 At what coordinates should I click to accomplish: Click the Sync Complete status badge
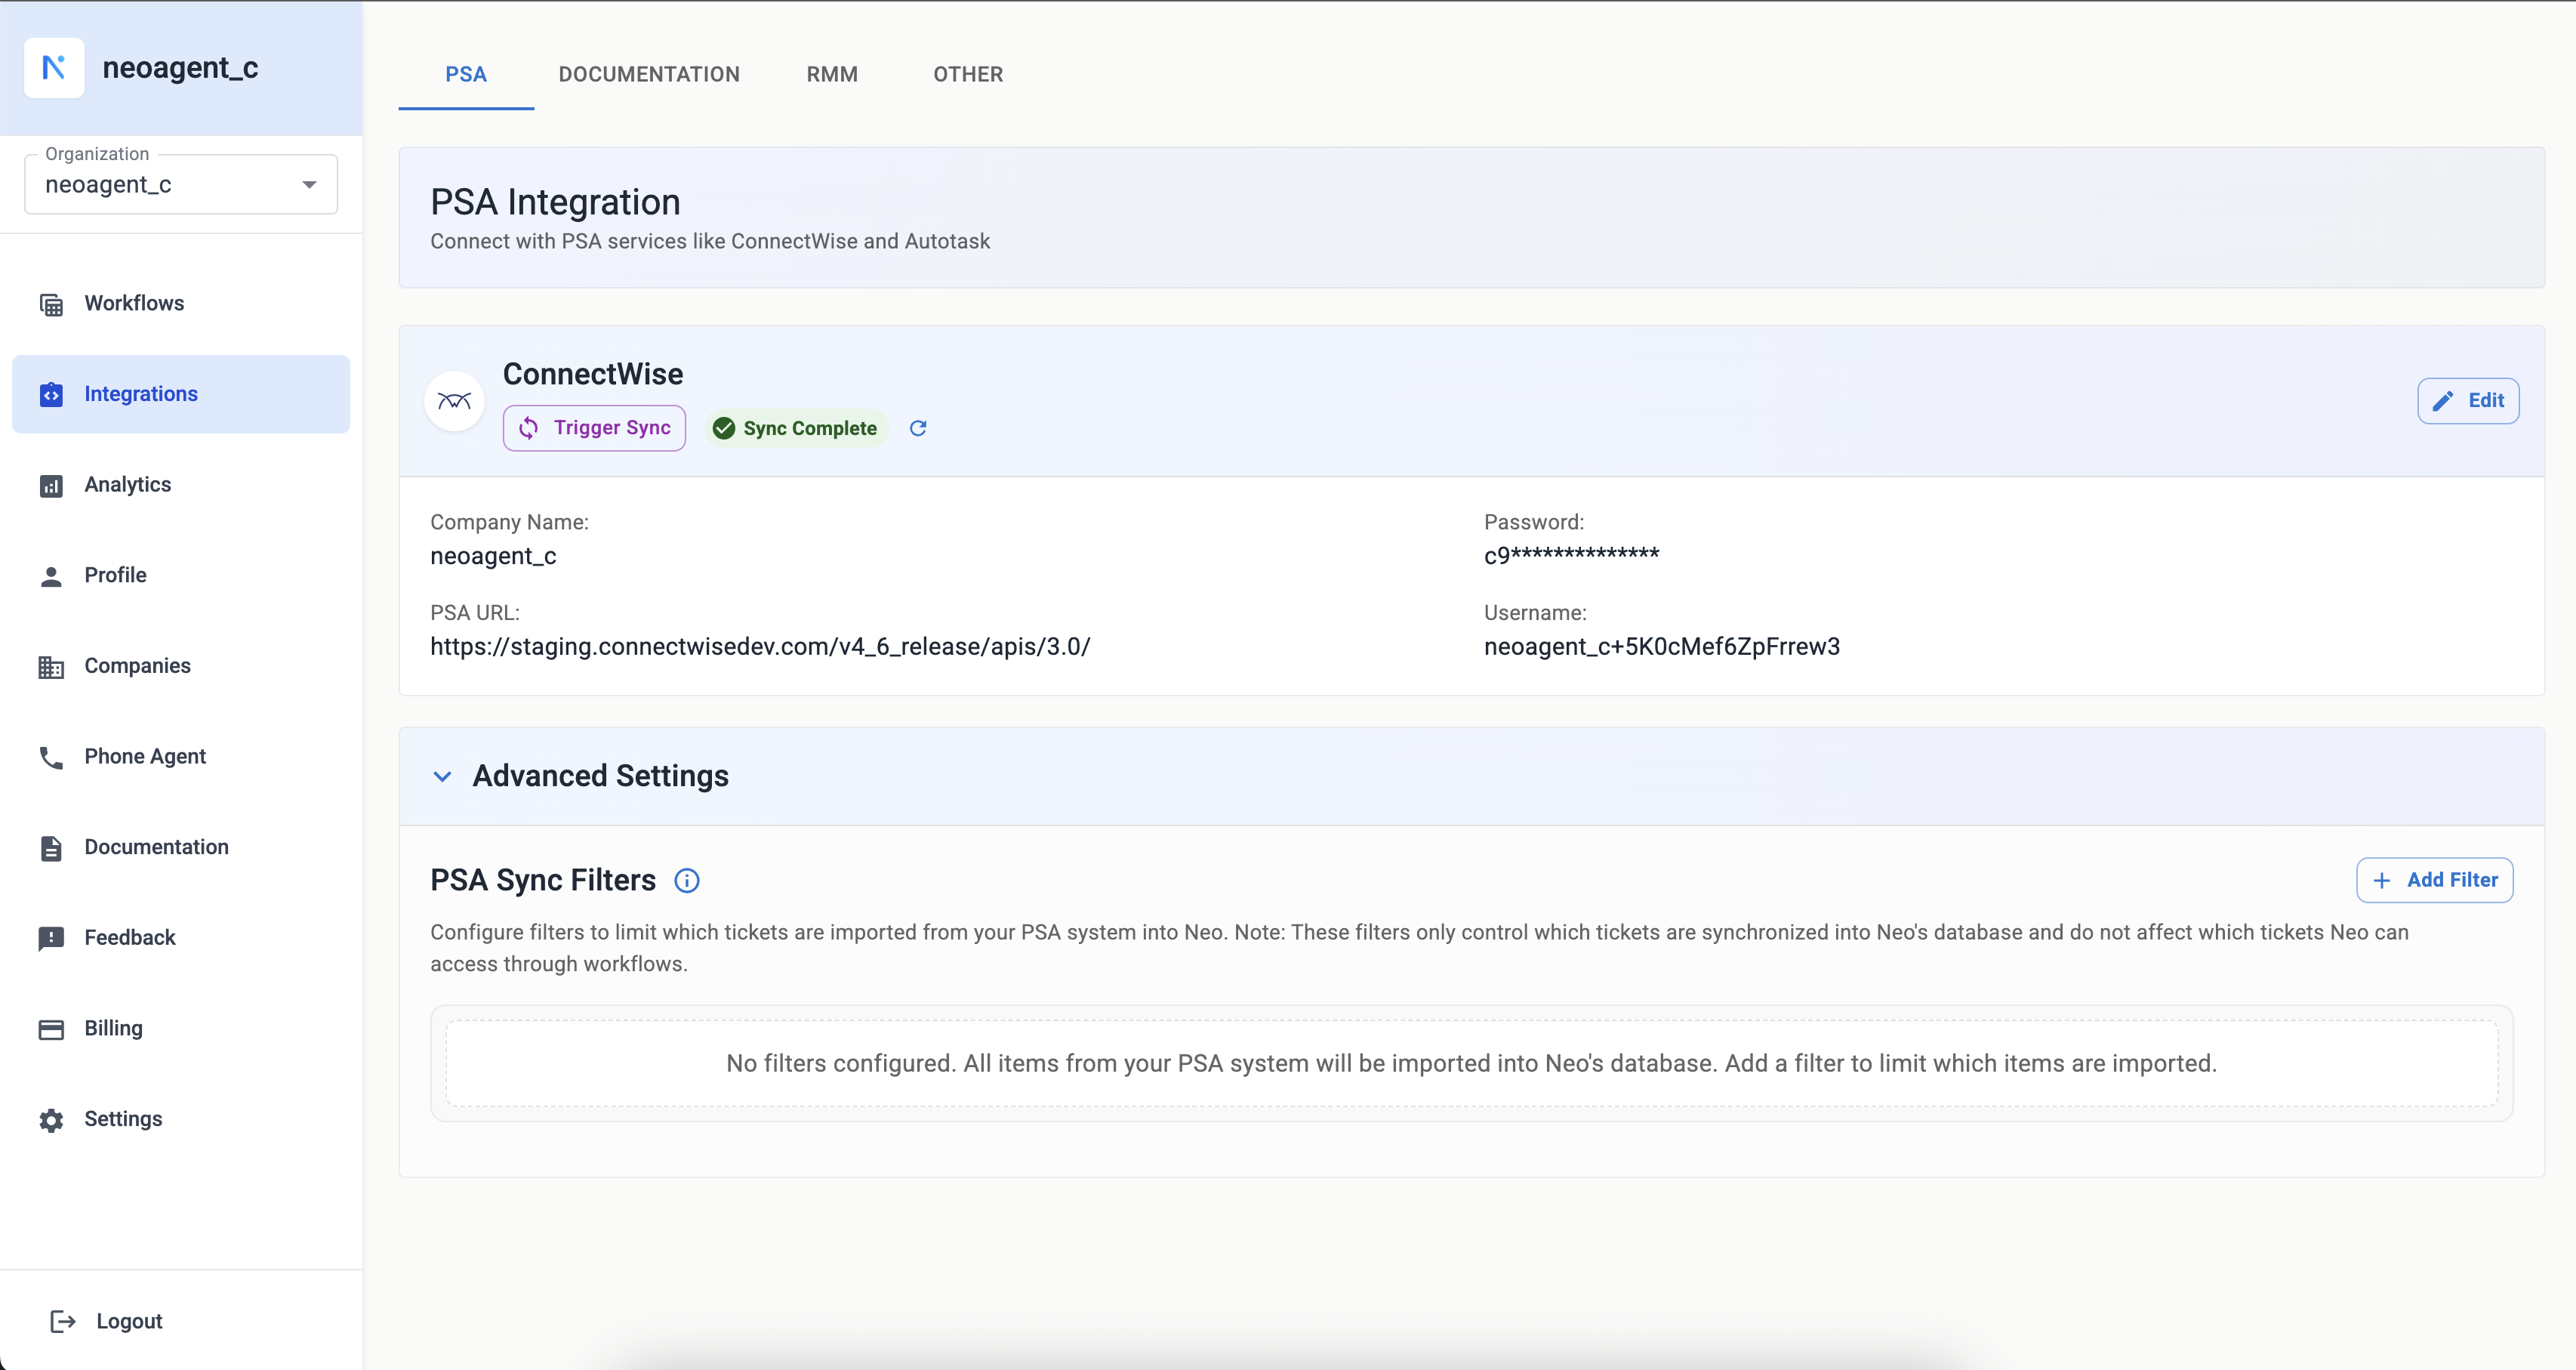(x=796, y=428)
